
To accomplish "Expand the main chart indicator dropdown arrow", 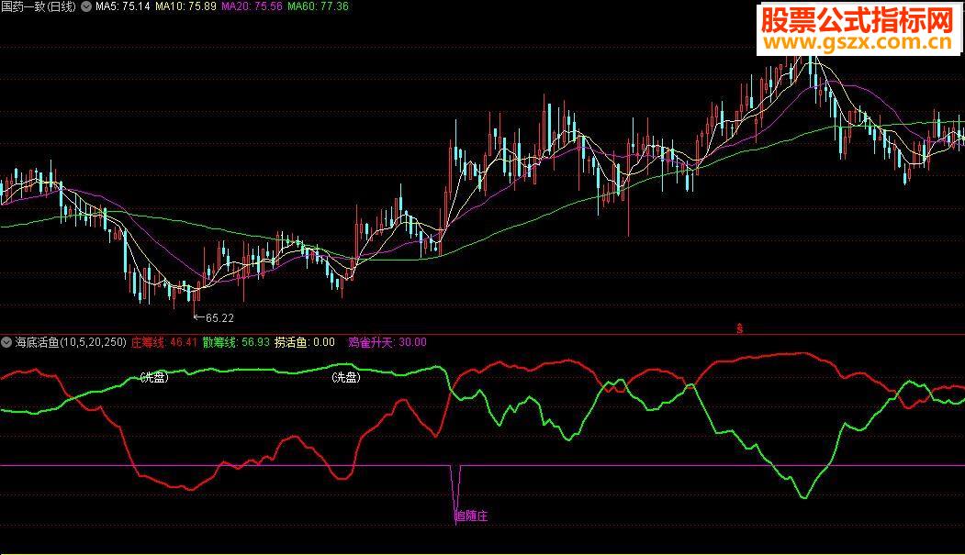I will (x=86, y=6).
